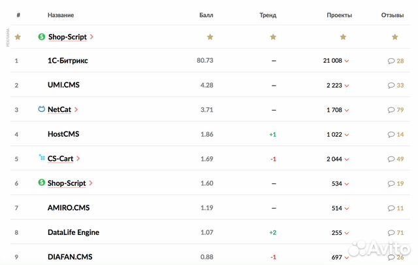Click the green Shop-Script logo in row 6
Image resolution: width=418 pixels, height=265 pixels.
(x=42, y=183)
